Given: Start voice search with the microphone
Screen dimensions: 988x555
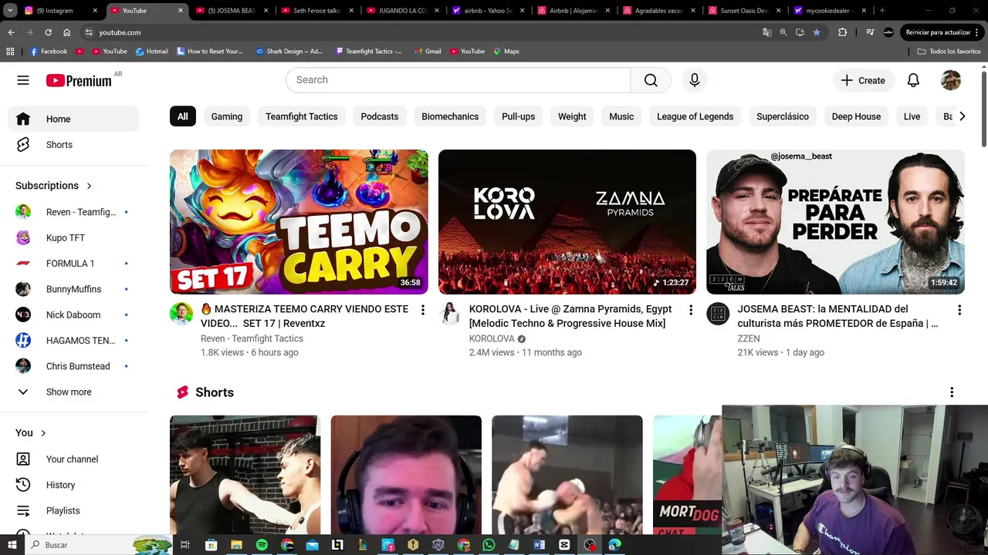Looking at the screenshot, I should pyautogui.click(x=695, y=80).
